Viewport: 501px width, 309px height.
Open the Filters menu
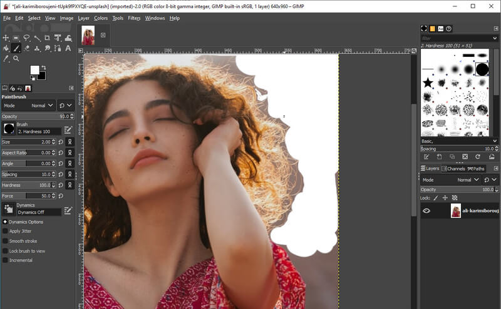134,18
